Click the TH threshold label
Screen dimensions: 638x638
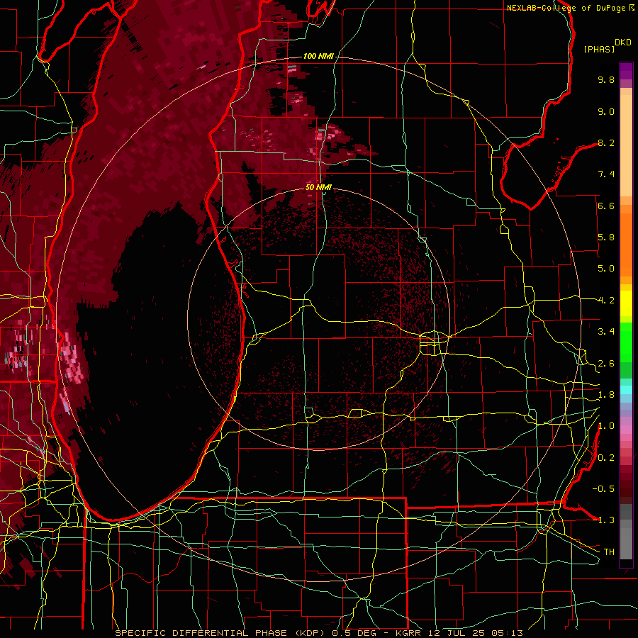point(609,552)
